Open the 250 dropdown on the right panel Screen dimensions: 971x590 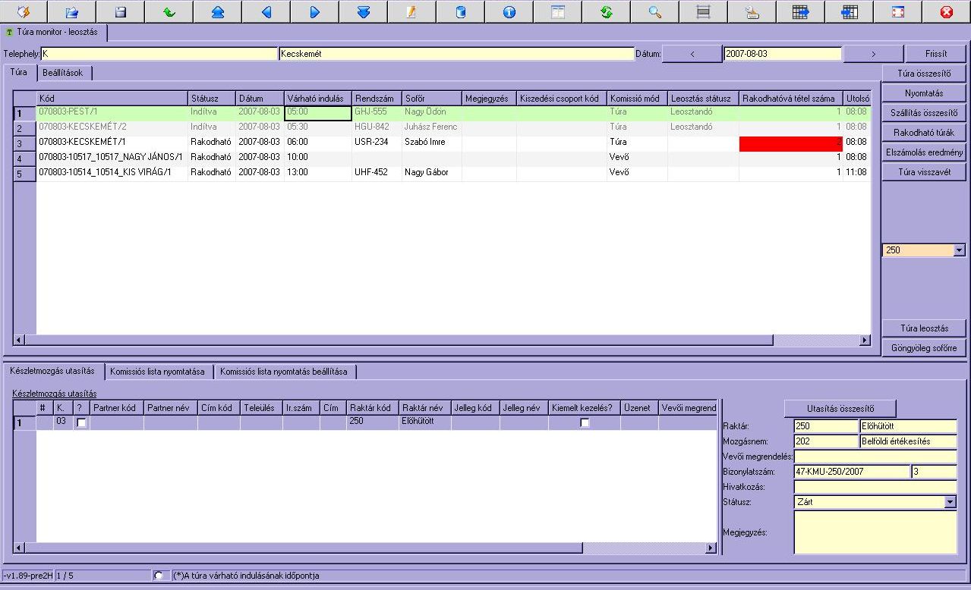pyautogui.click(x=959, y=250)
